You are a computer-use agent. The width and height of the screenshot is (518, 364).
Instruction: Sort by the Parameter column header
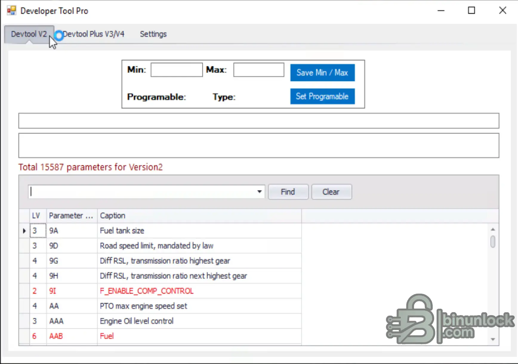(x=72, y=216)
